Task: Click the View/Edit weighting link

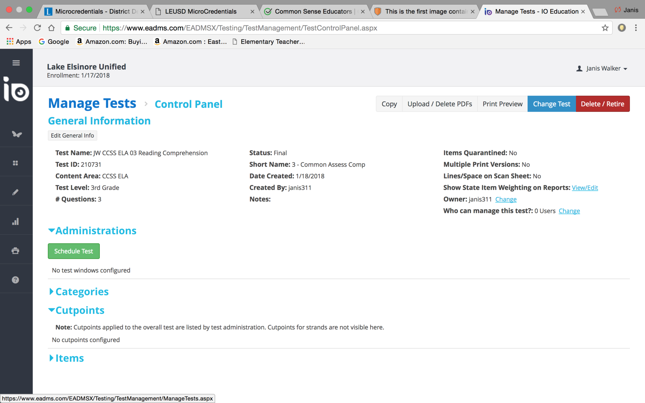Action: pos(585,188)
